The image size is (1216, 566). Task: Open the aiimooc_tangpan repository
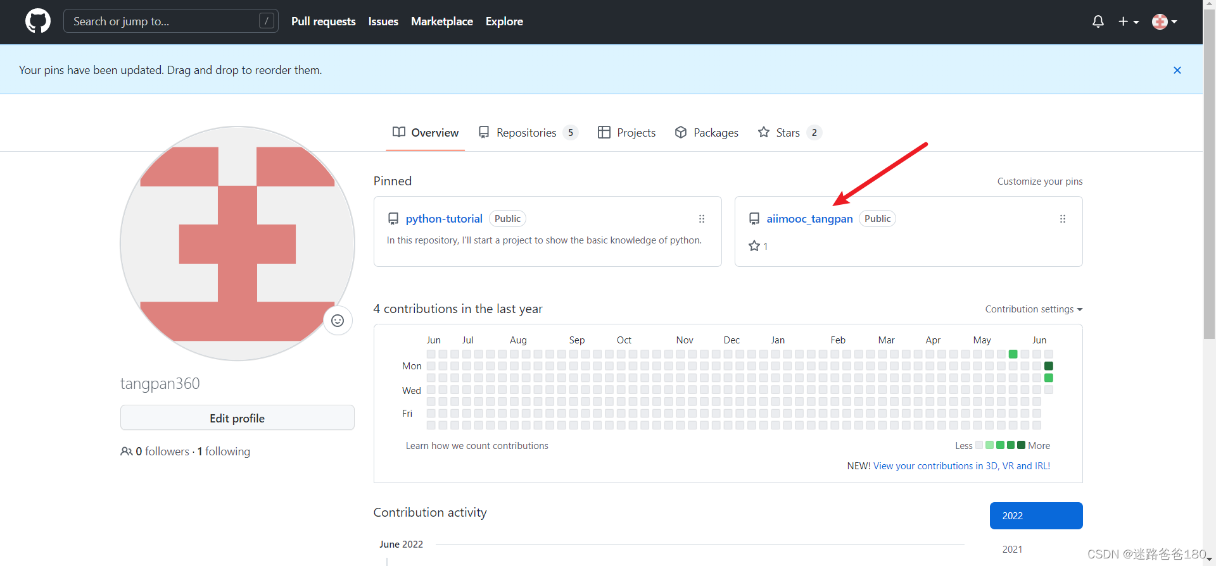tap(809, 219)
